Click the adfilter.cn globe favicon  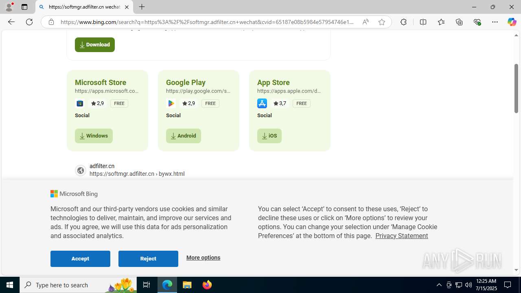click(81, 171)
